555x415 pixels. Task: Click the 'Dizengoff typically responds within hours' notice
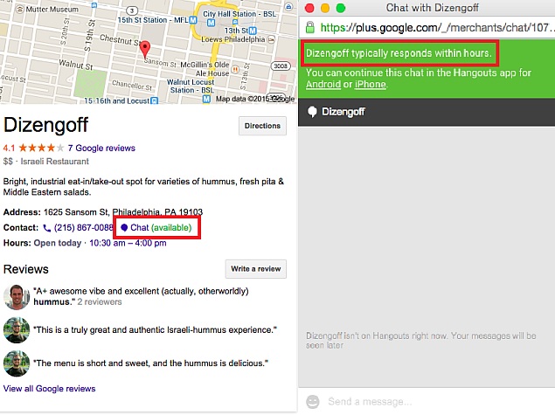399,53
